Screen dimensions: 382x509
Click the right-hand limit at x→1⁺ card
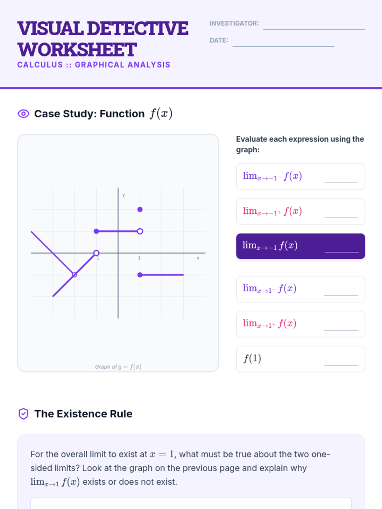coord(301,324)
